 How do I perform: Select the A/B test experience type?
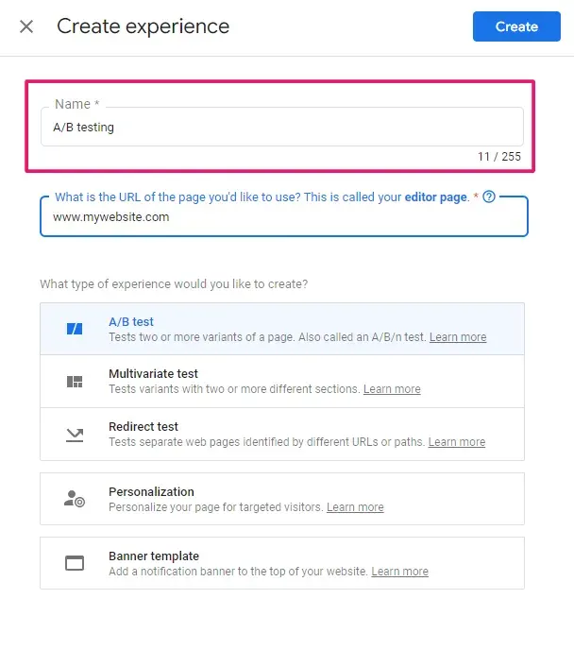point(282,329)
